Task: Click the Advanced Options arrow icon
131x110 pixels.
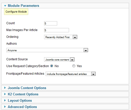Action: coord(5,107)
